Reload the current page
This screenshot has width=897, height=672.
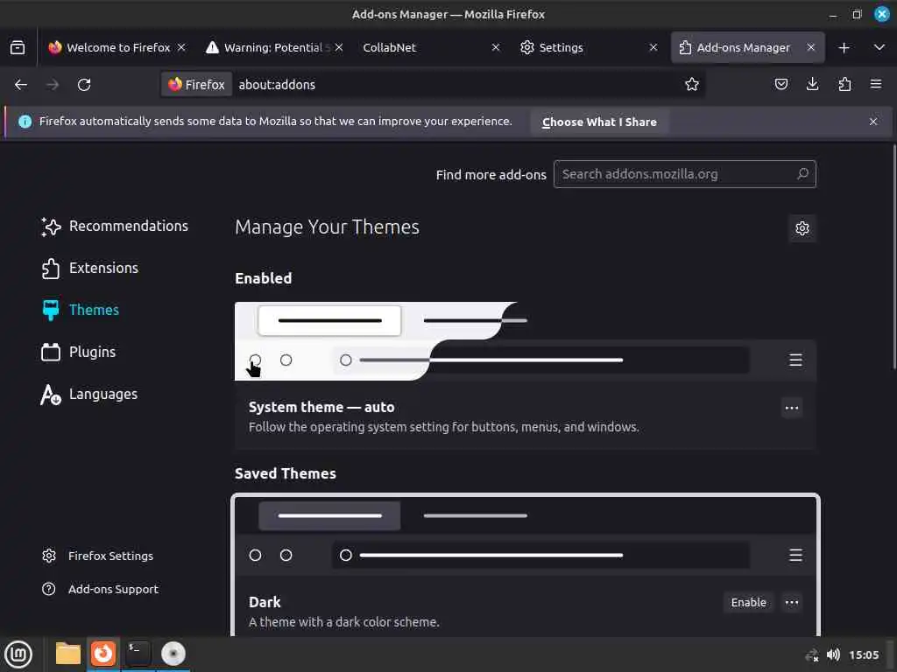(84, 85)
